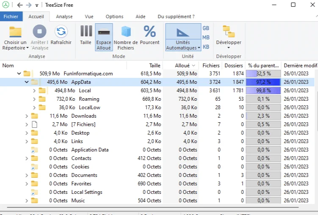Click the 97,2 % bar for AppData
This screenshot has width=318, height=215.
pyautogui.click(x=263, y=82)
